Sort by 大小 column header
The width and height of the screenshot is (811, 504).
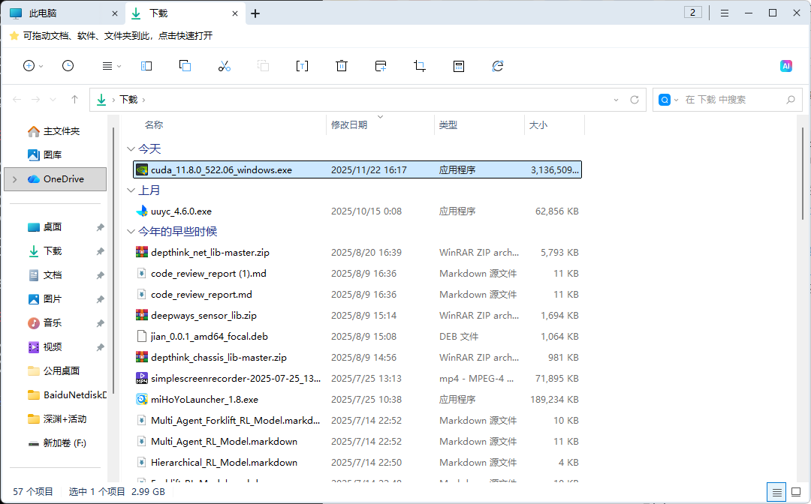coord(538,125)
